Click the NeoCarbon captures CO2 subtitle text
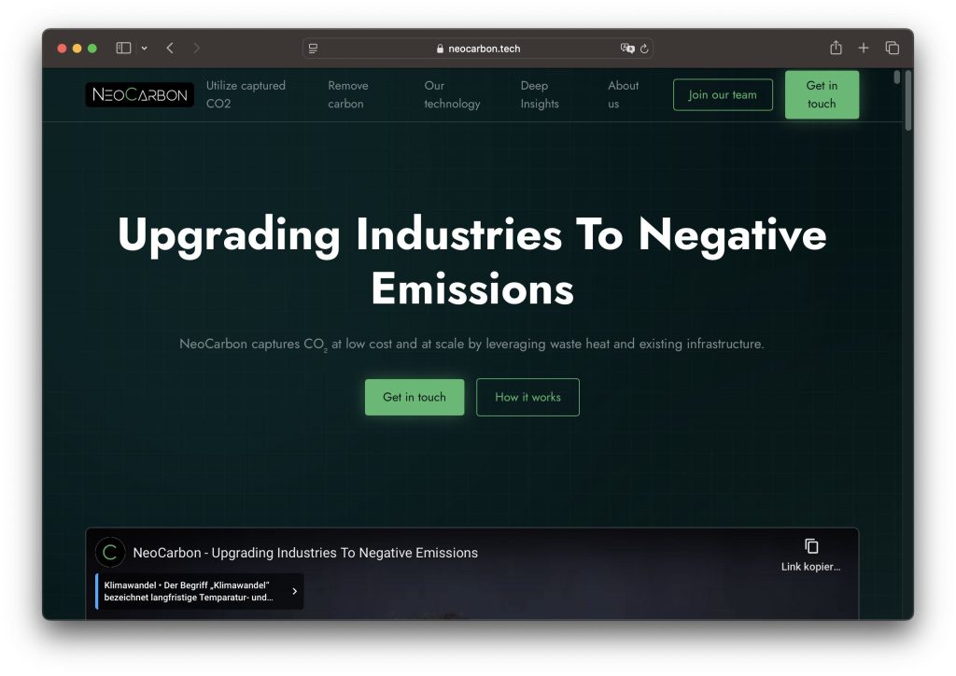This screenshot has width=956, height=676. [x=471, y=344]
